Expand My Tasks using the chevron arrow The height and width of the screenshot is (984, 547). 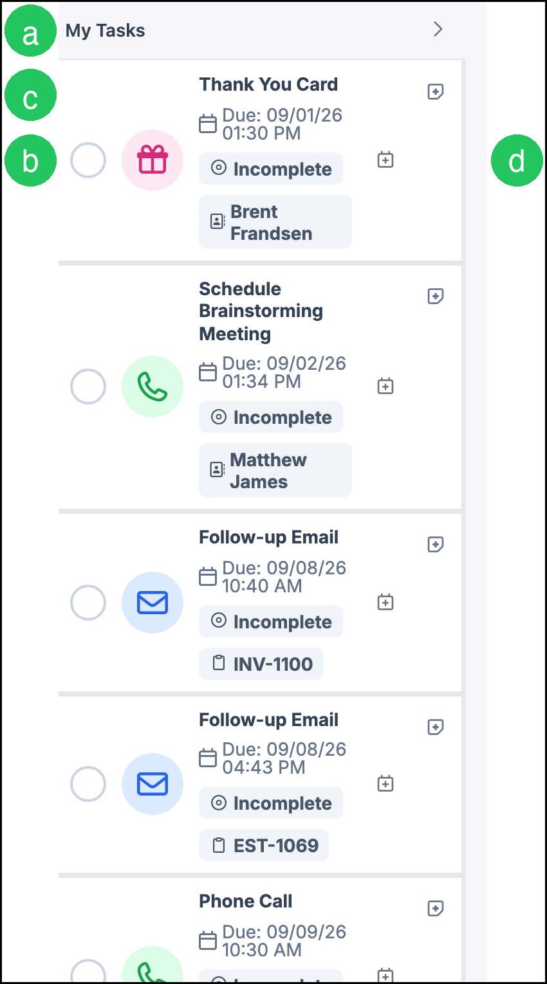[438, 29]
